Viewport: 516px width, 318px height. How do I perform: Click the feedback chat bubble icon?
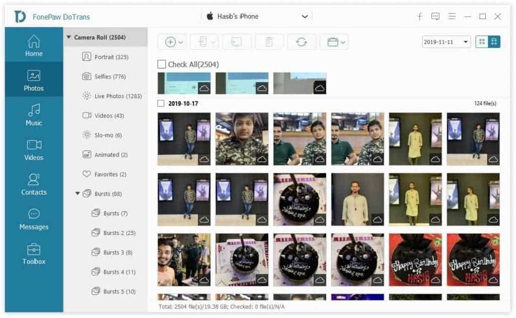pyautogui.click(x=435, y=17)
